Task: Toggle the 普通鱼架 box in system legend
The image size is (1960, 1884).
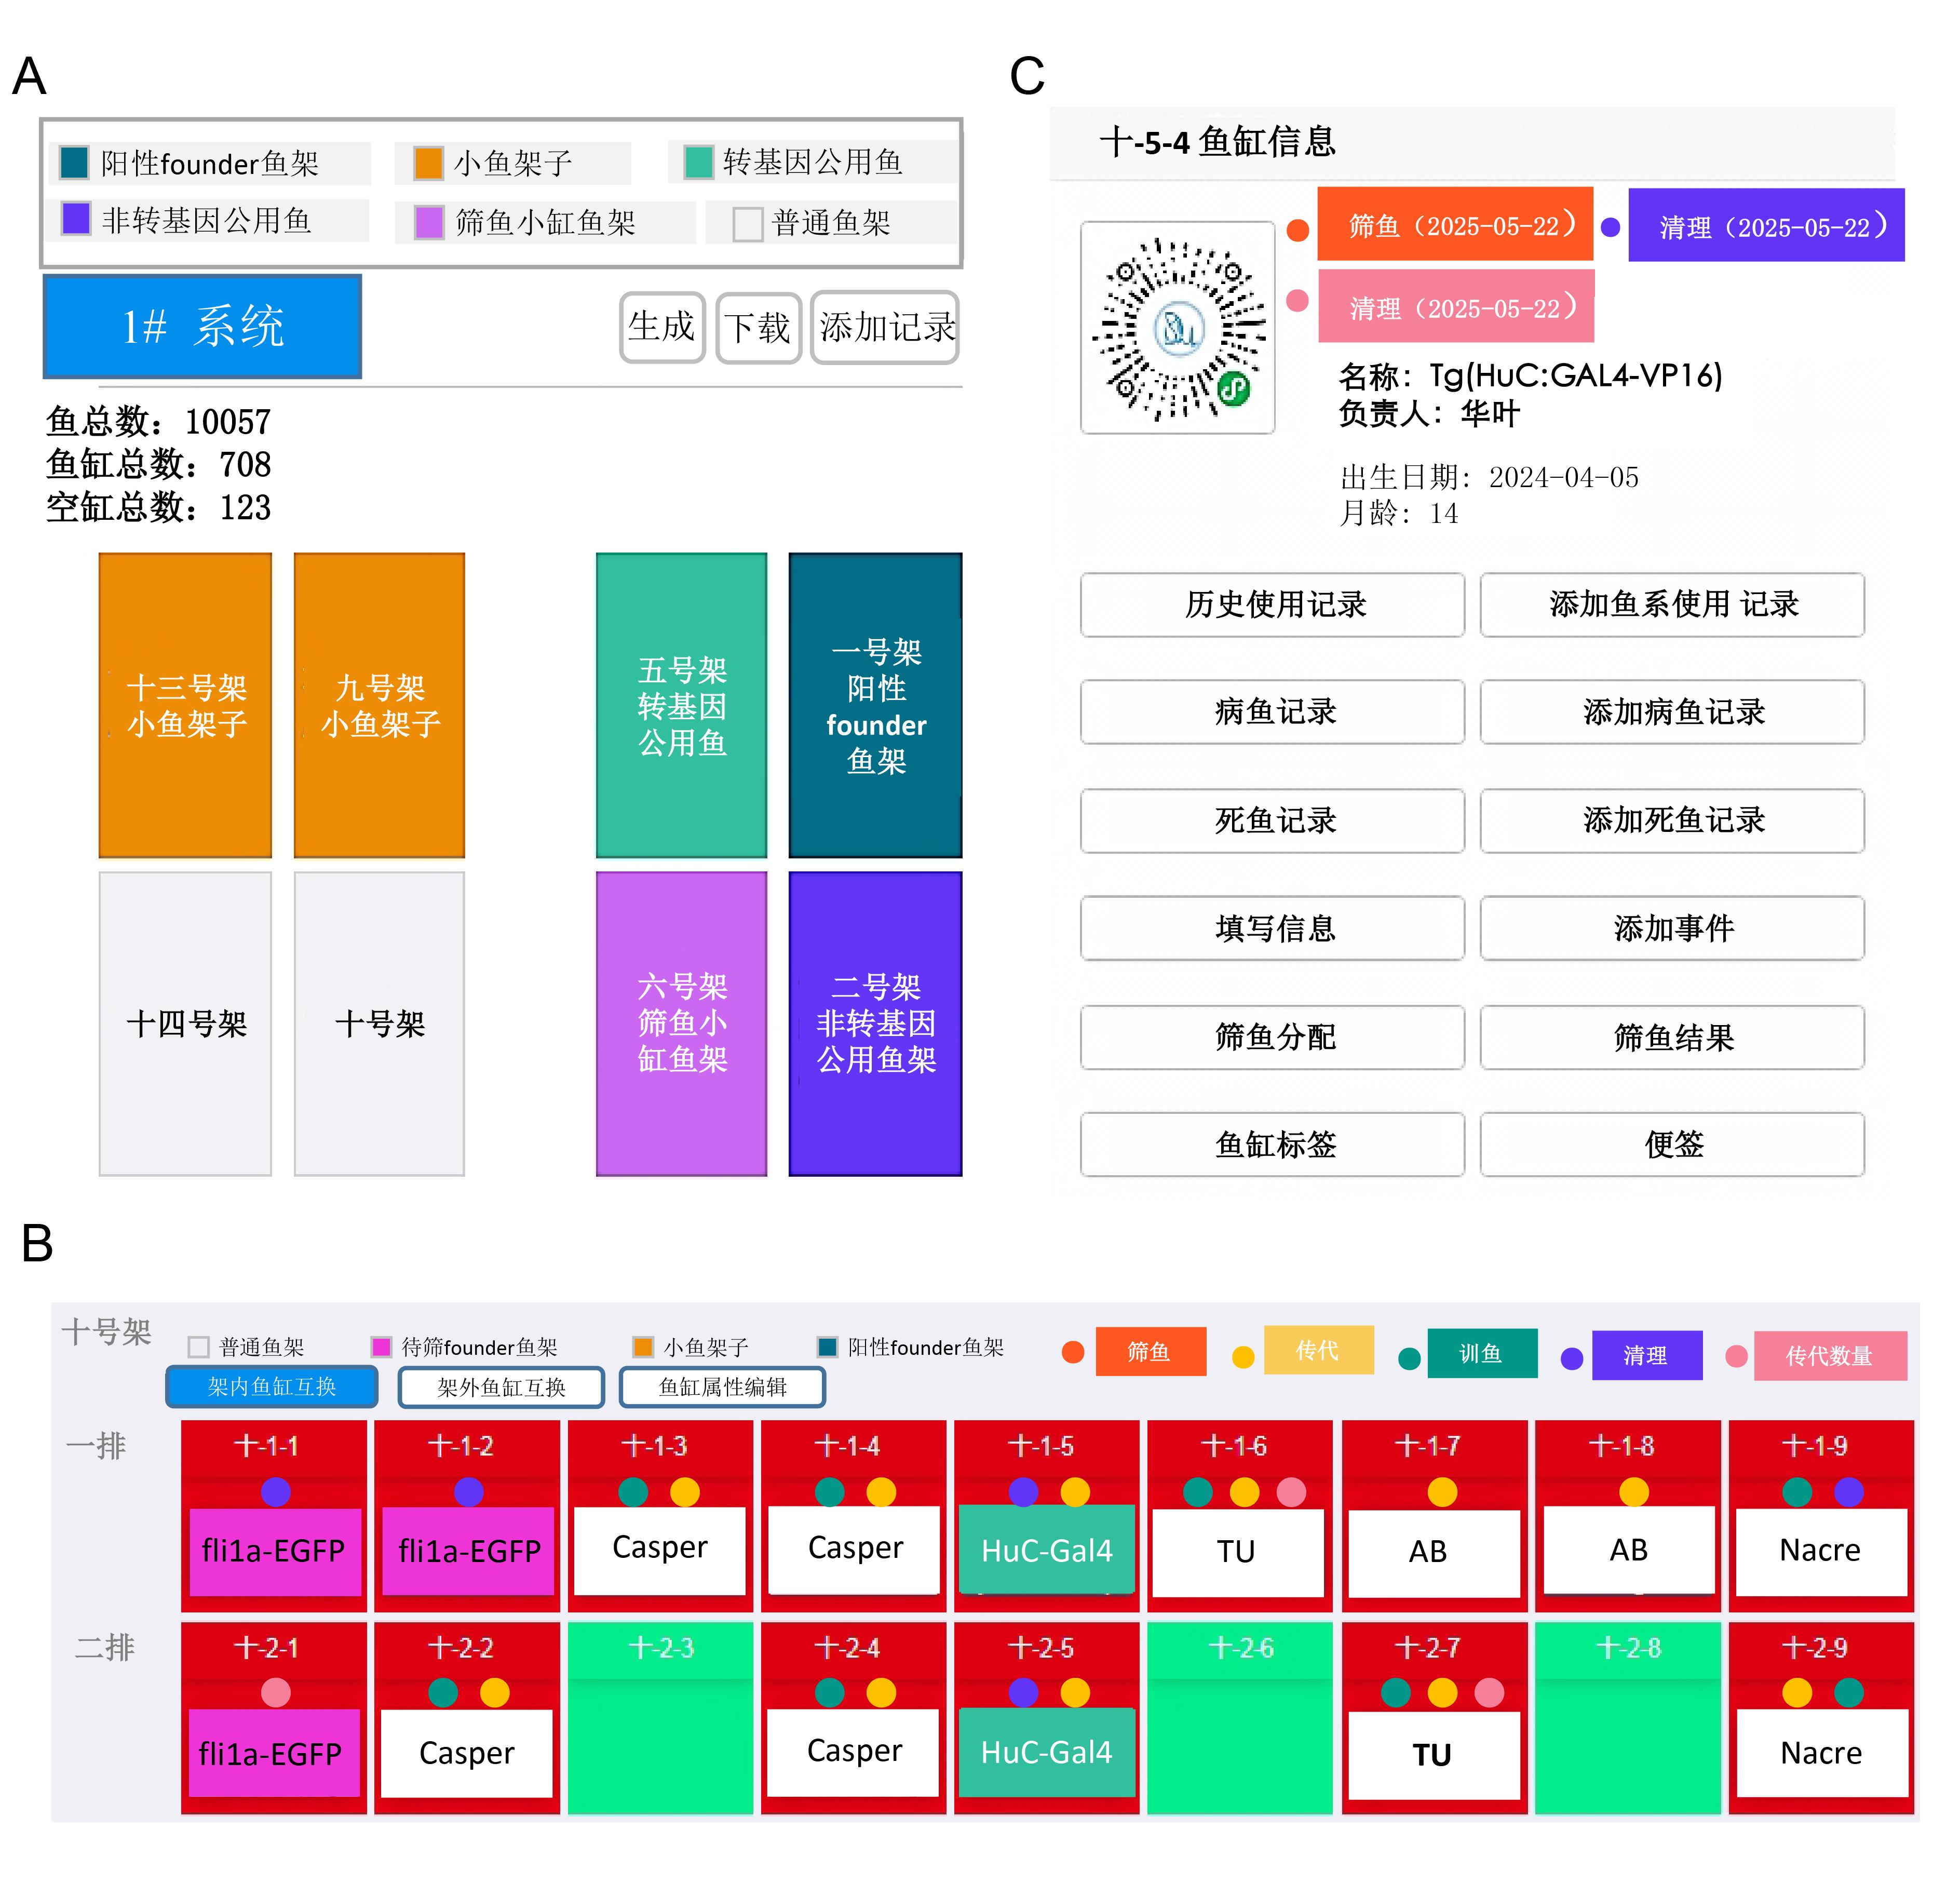Action: coord(747,224)
